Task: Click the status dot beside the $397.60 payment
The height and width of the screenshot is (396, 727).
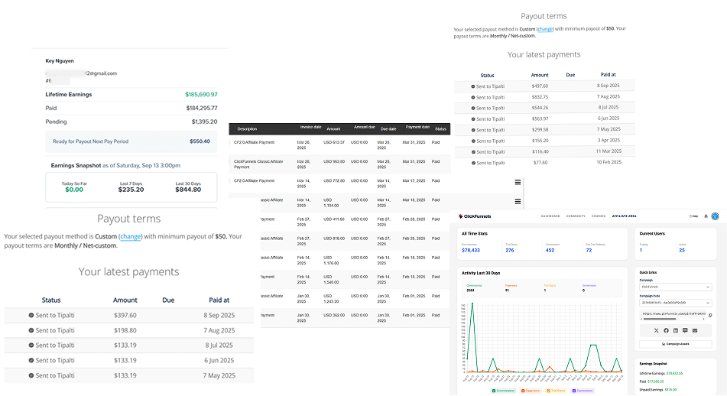Action: (x=31, y=315)
